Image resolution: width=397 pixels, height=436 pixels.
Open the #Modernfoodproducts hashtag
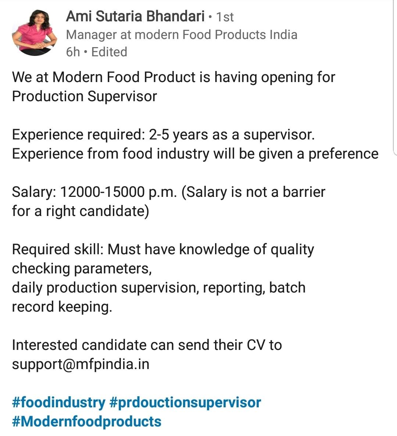87,422
